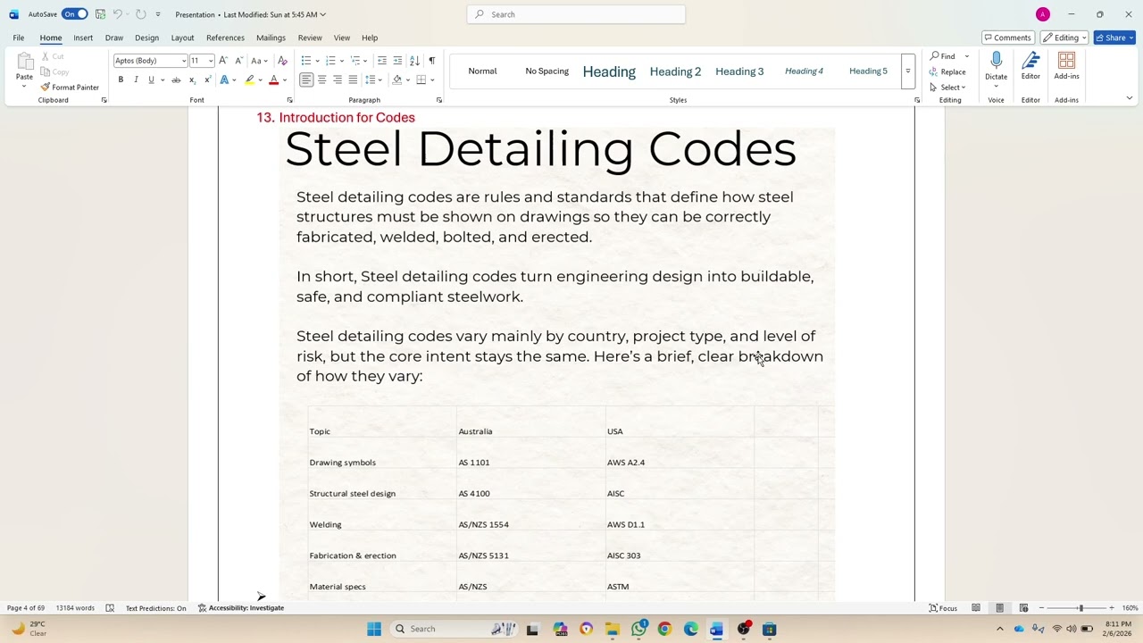Expand bullet list styles dropdown
The height and width of the screenshot is (643, 1143).
point(316,61)
